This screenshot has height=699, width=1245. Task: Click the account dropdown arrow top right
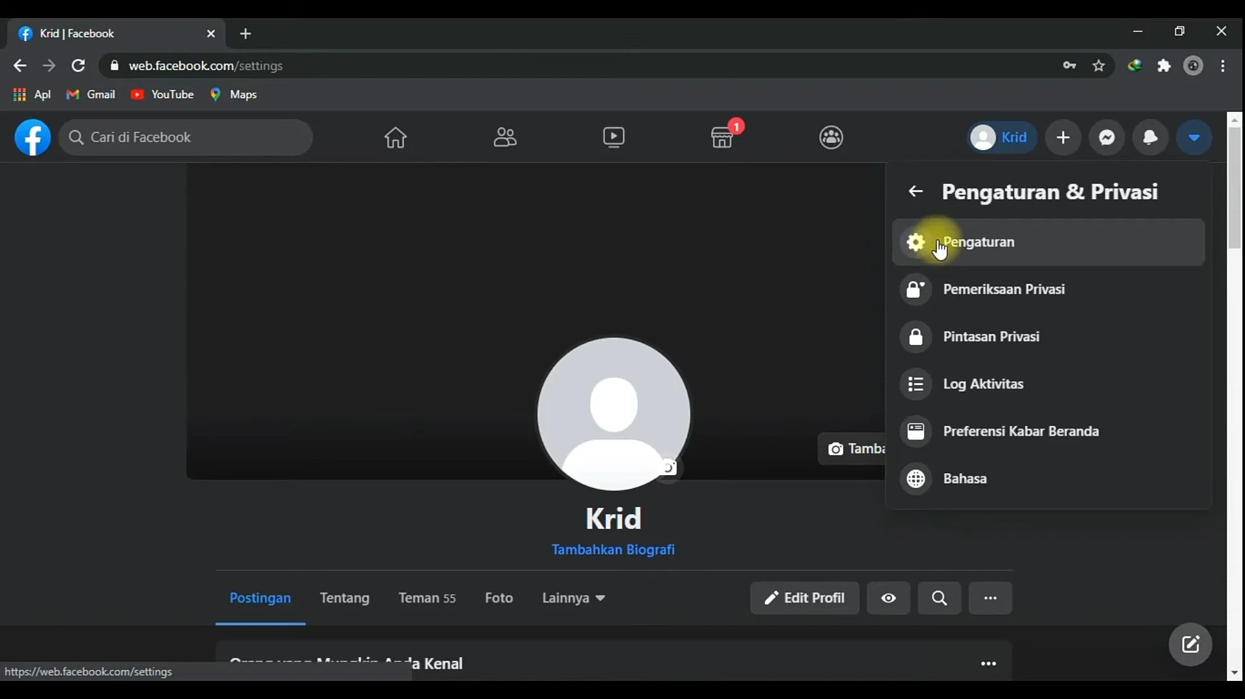pyautogui.click(x=1194, y=137)
